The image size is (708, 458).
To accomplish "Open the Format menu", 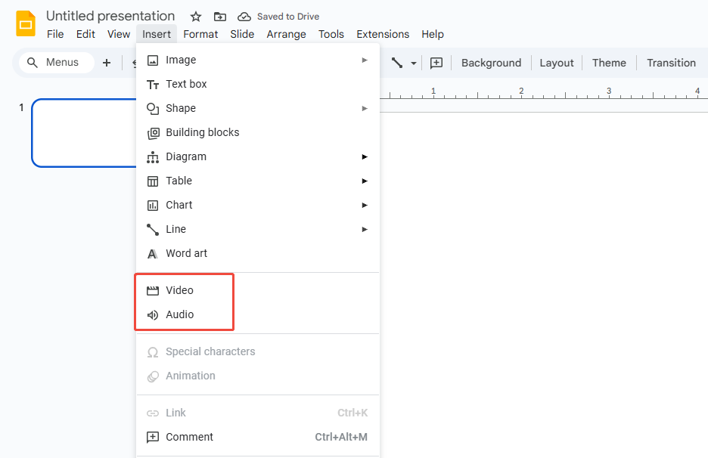I will [x=200, y=34].
